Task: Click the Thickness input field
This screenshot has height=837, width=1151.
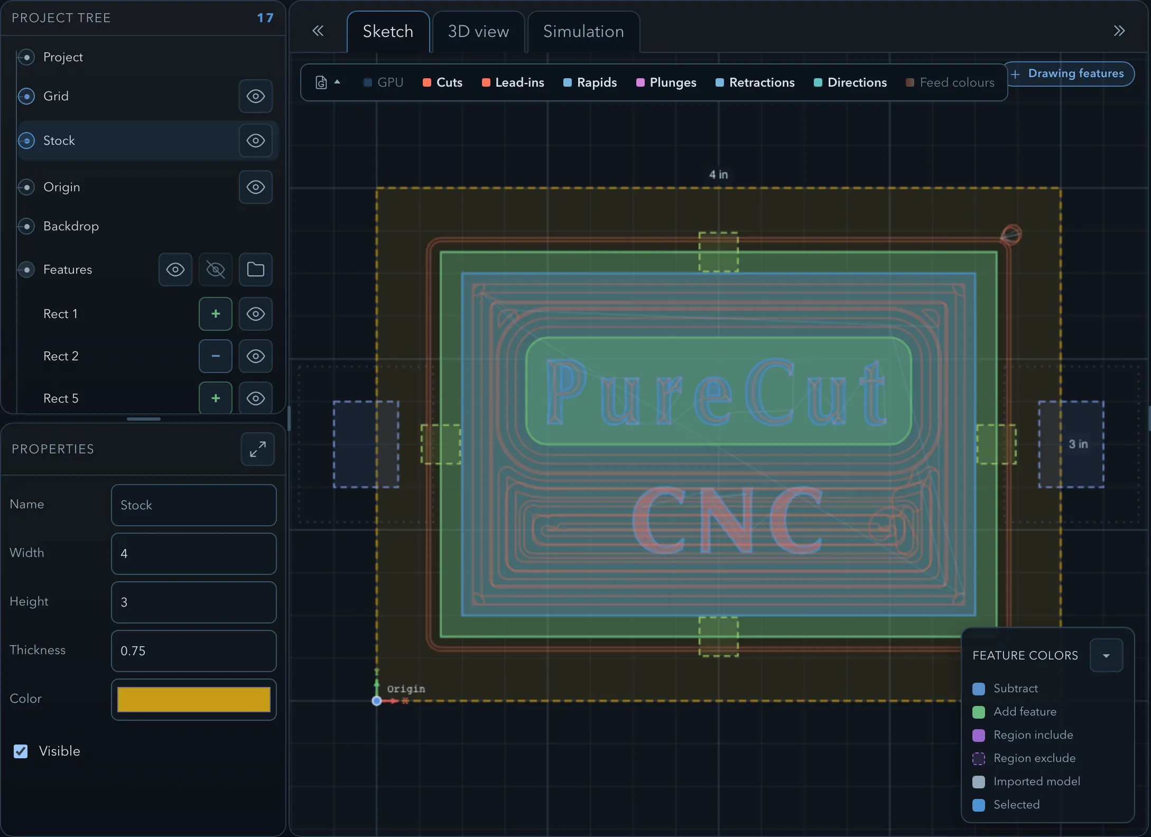Action: (194, 651)
